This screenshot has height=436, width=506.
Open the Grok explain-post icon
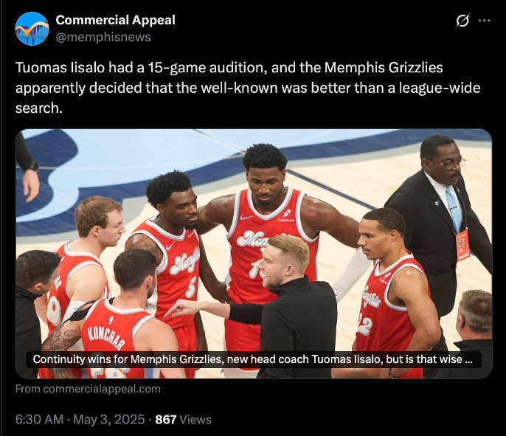(x=462, y=21)
